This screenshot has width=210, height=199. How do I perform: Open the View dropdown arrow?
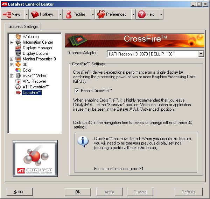(x=27, y=14)
